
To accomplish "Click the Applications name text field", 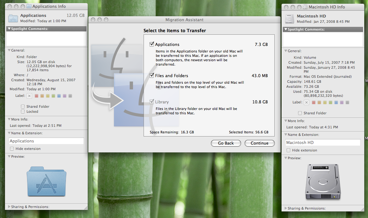I will (x=46, y=141).
